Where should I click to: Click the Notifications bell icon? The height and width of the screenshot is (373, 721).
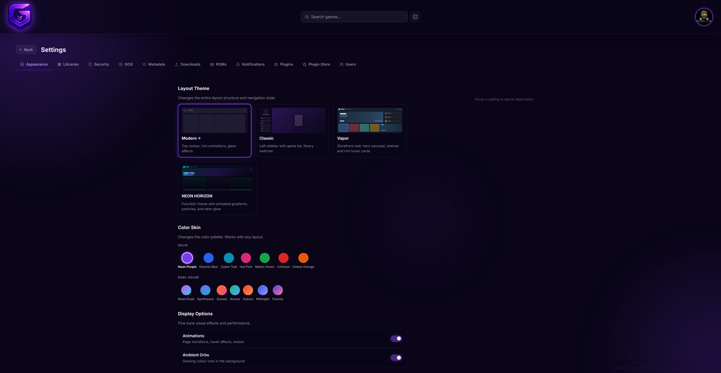click(238, 64)
